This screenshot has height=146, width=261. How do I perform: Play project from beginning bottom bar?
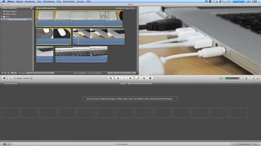point(9,144)
